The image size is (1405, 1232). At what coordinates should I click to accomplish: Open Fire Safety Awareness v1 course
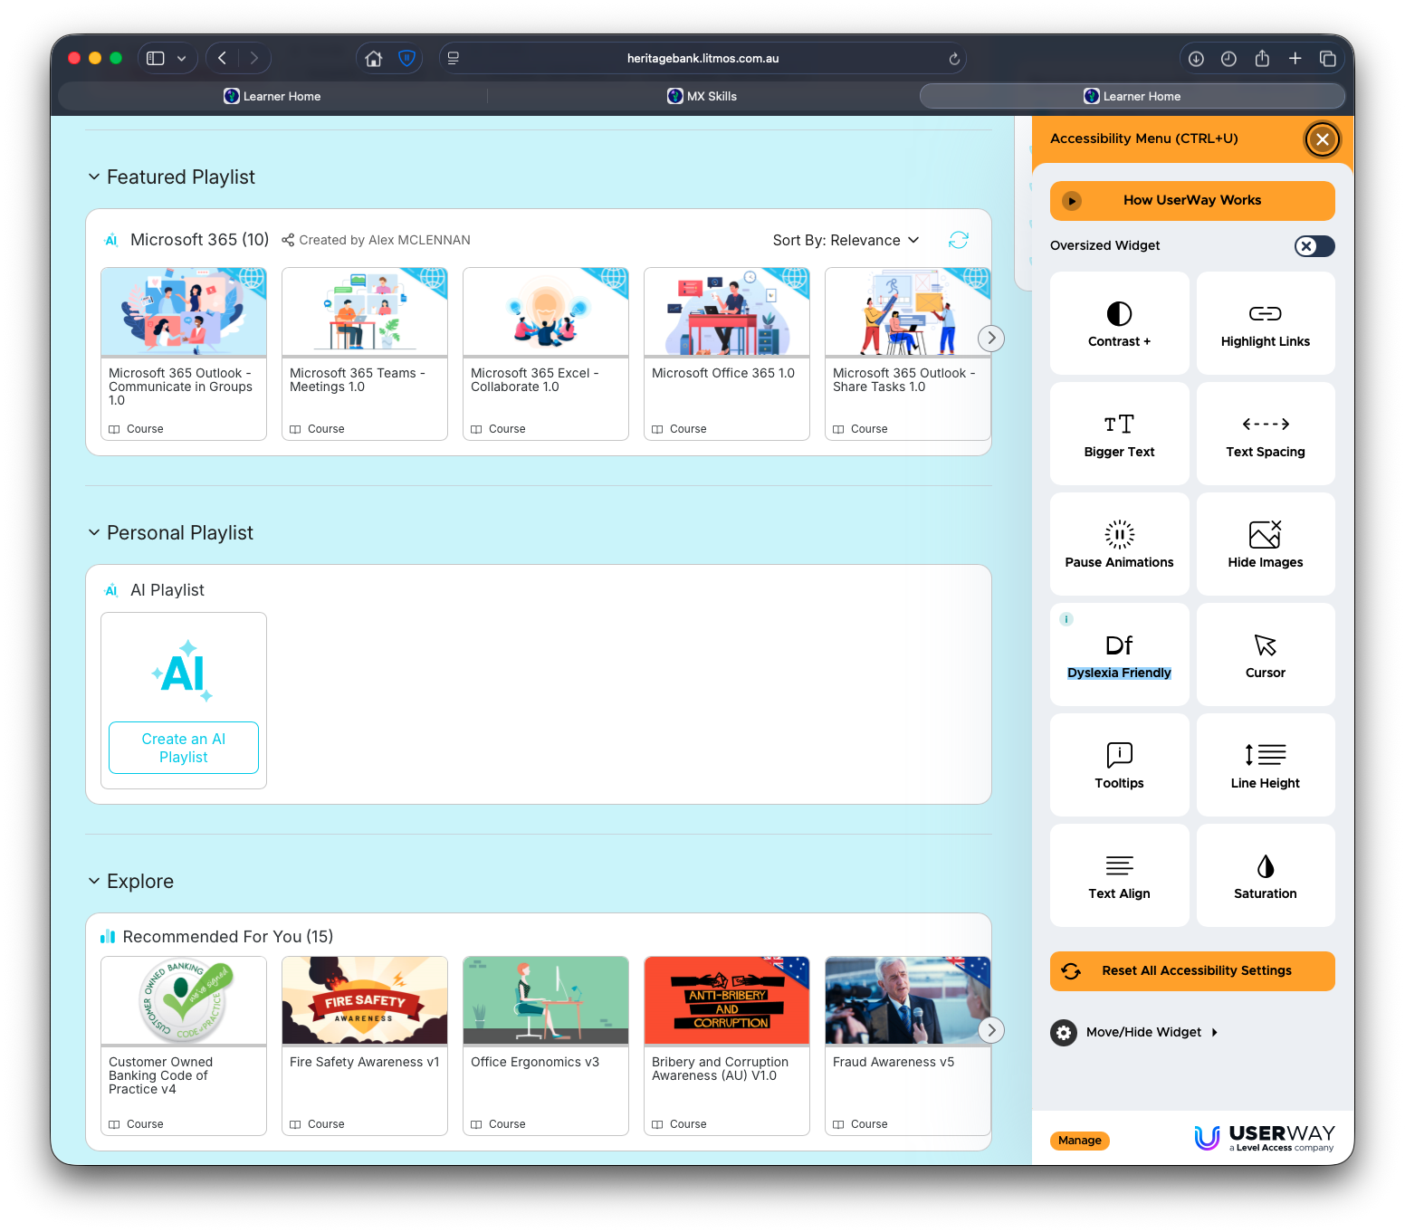click(x=365, y=1046)
